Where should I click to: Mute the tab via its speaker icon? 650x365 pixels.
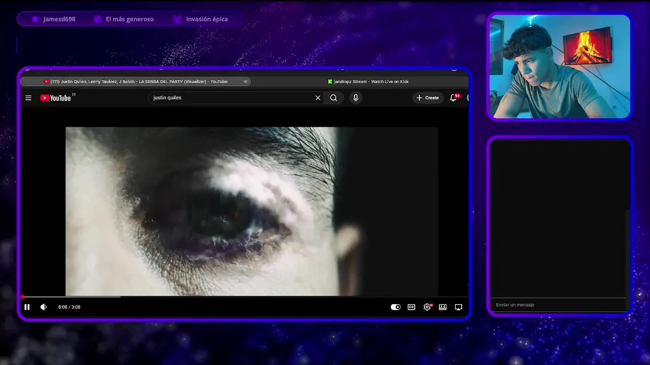[246, 82]
